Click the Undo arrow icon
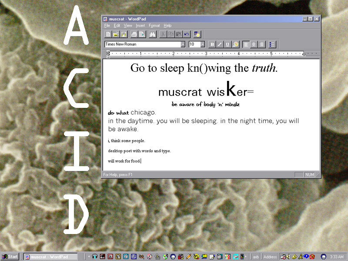348x261 pixels. [187, 34]
